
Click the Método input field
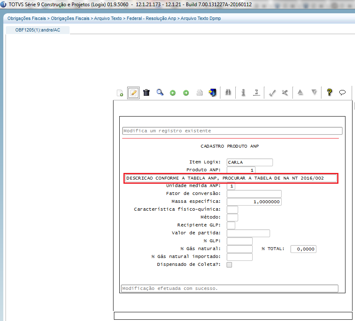pyautogui.click(x=232, y=217)
